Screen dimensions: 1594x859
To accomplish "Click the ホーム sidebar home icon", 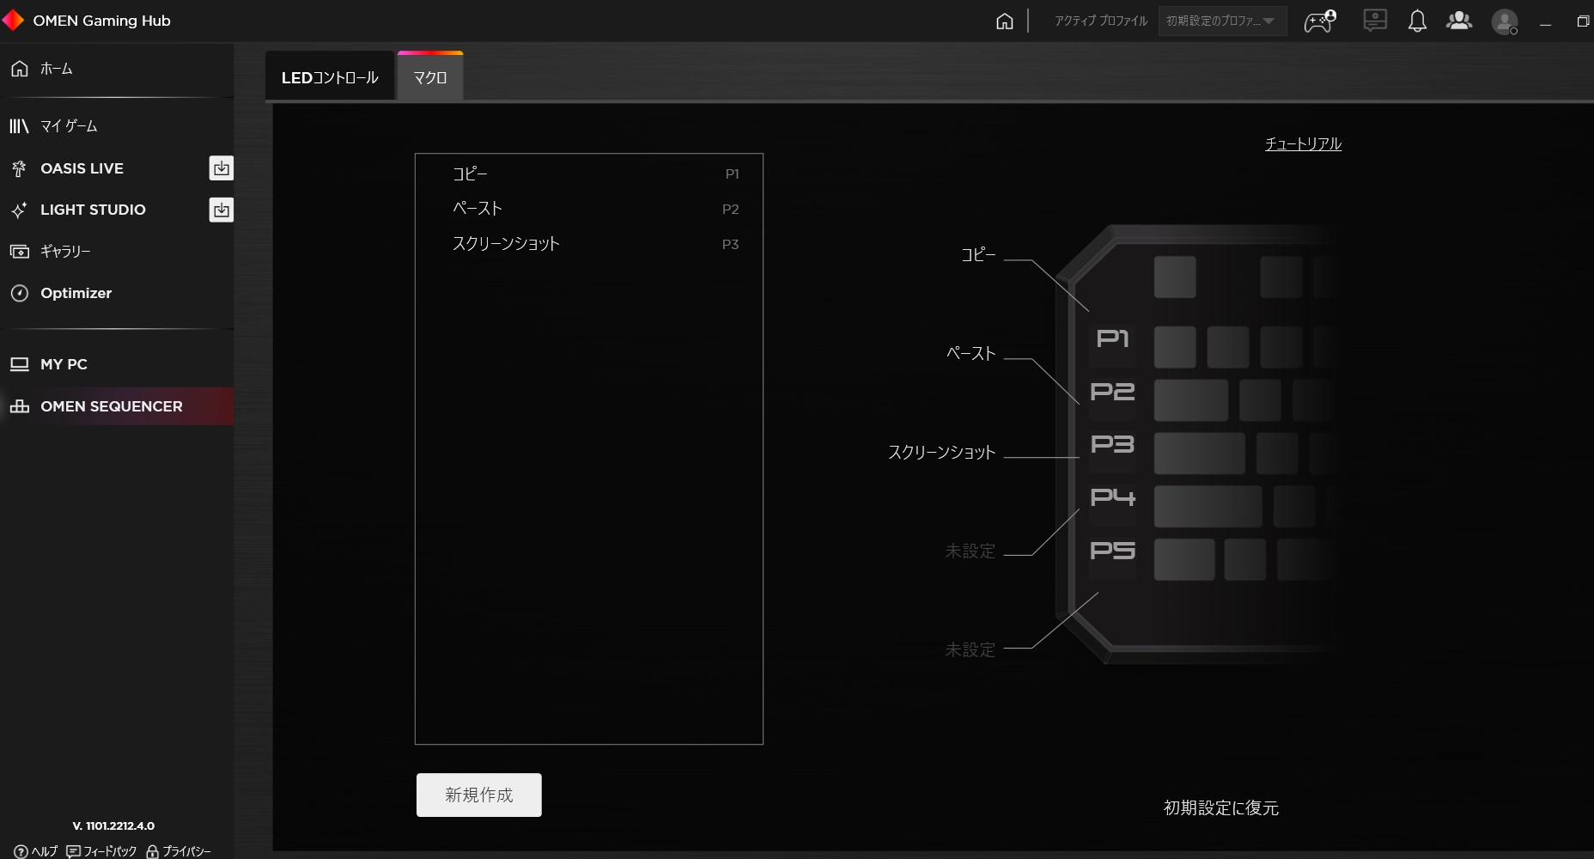I will [19, 69].
